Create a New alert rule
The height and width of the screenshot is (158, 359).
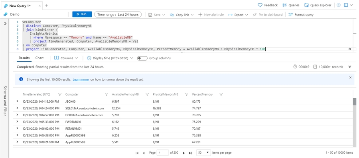211,15
